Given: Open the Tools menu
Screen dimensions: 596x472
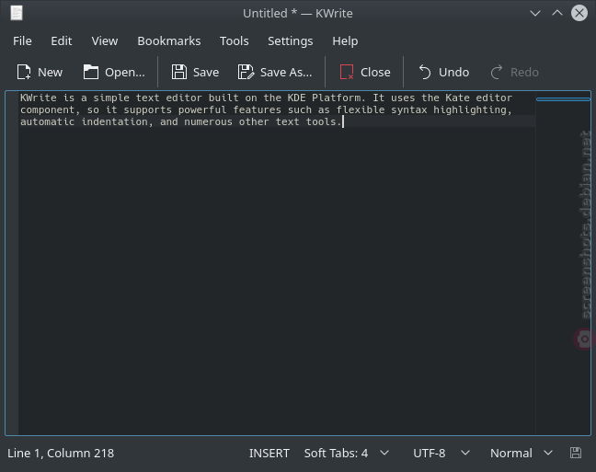Looking at the screenshot, I should coord(235,40).
